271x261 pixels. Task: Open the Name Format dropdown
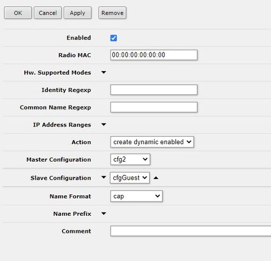tap(136, 196)
